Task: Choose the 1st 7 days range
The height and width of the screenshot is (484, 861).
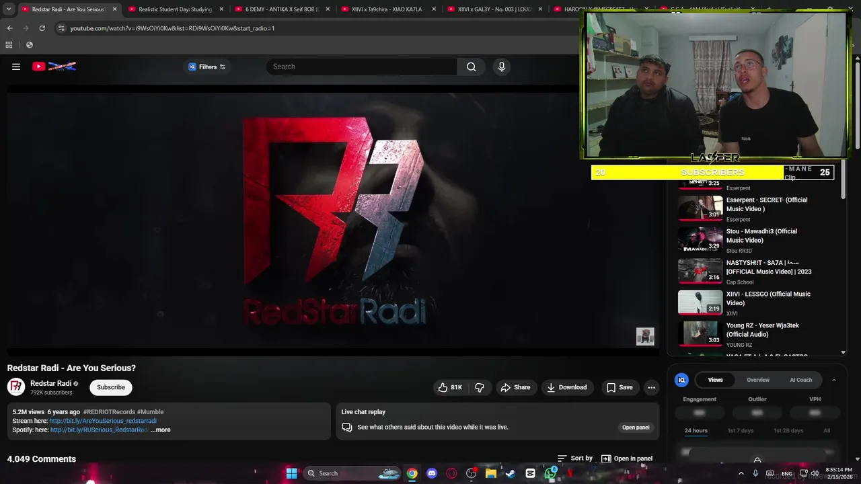Action: tap(740, 431)
